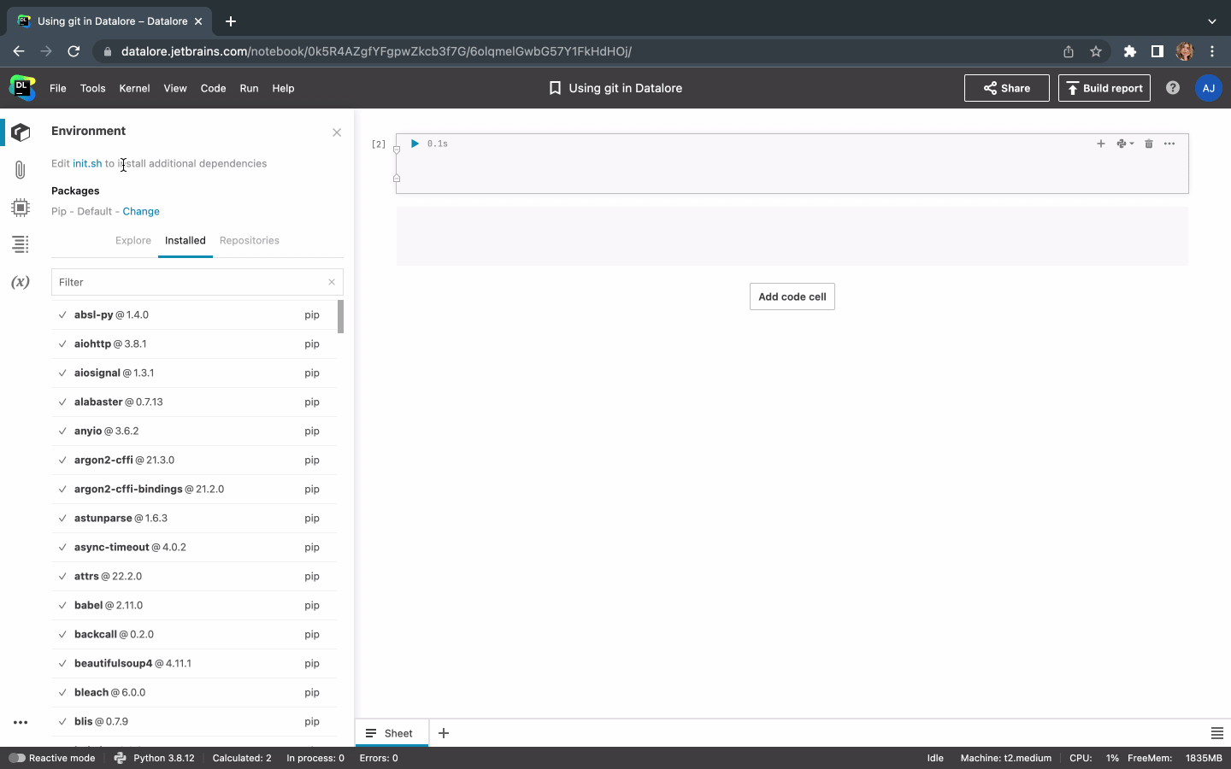Toggle the absl-py package checkmark
This screenshot has height=769, width=1231.
coord(62,315)
